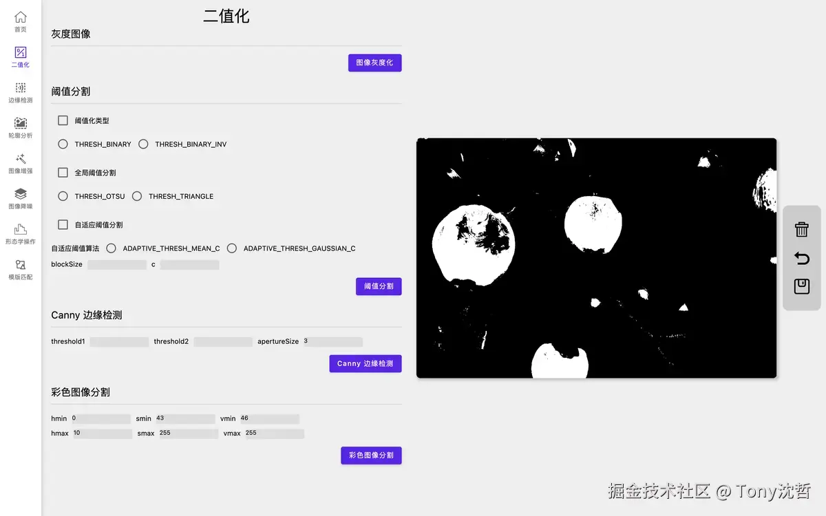Screen dimensions: 826x516
Task: Execute 彩色图像分割 color segmentation
Action: coord(371,455)
